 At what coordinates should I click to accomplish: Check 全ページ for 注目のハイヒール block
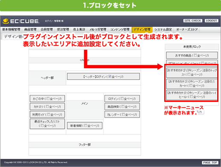(192, 97)
